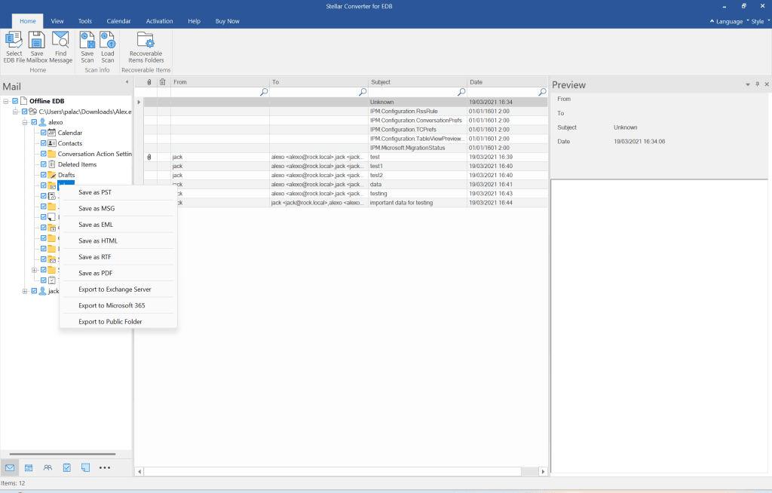Switch to Contacts view in bottom navigation
This screenshot has width=772, height=493.
click(47, 468)
